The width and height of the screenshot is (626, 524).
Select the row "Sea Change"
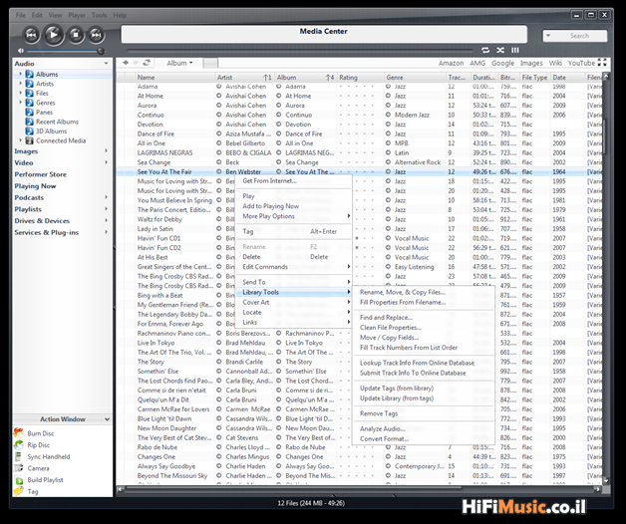359,162
